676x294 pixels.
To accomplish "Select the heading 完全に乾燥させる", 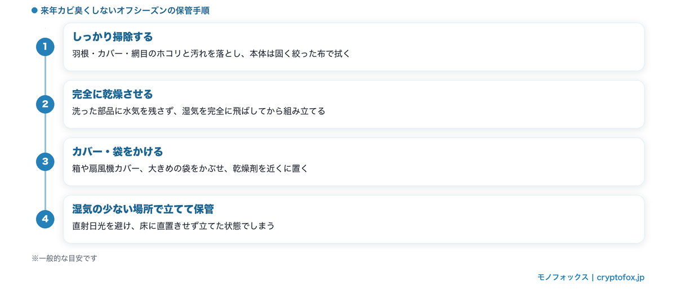I will tap(113, 94).
